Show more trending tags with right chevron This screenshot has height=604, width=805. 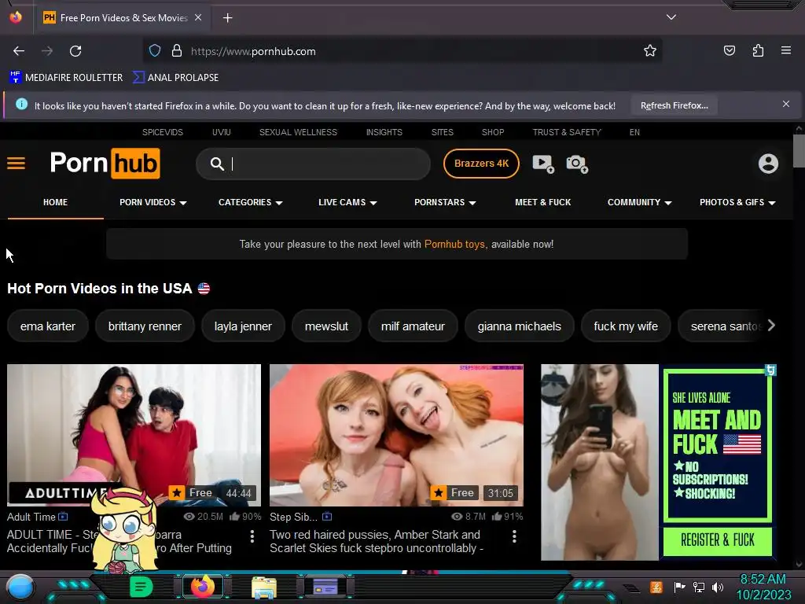[771, 326]
